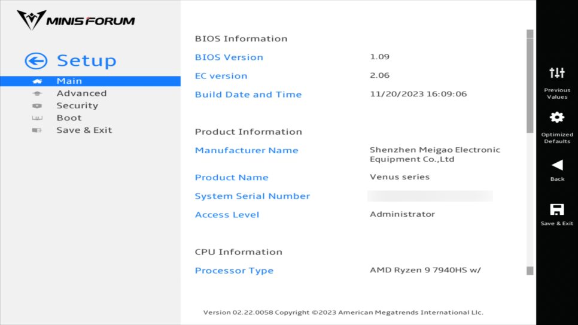Click the Save & Exit sidebar icon
Image resolution: width=578 pixels, height=325 pixels.
click(37, 130)
